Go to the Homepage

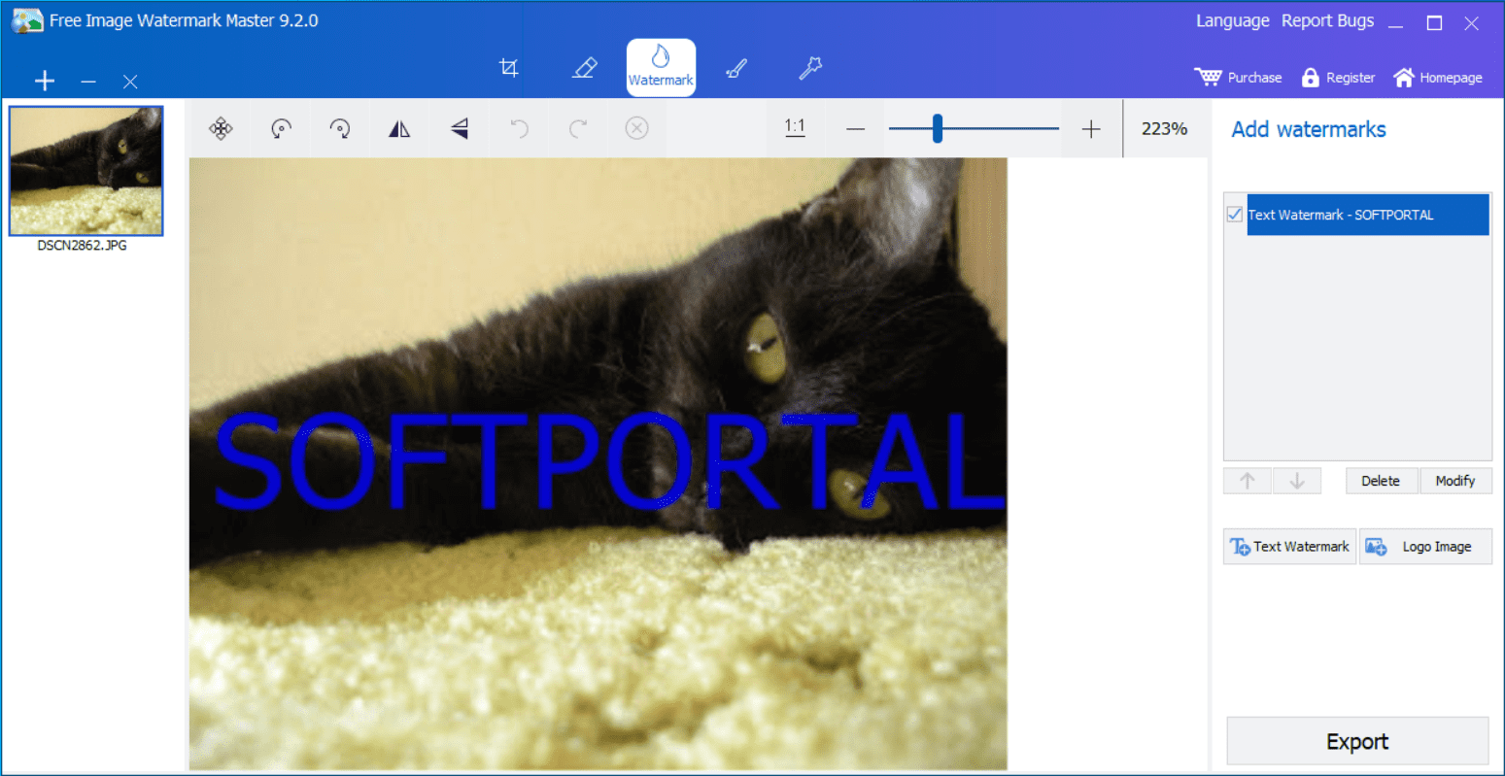tap(1438, 78)
